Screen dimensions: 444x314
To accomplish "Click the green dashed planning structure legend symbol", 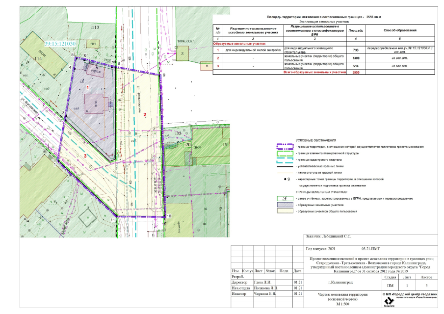I will [285, 154].
